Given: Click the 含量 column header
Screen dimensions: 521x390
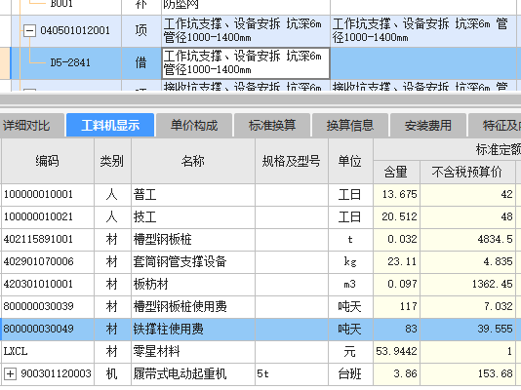Looking at the screenshot, I should (396, 172).
